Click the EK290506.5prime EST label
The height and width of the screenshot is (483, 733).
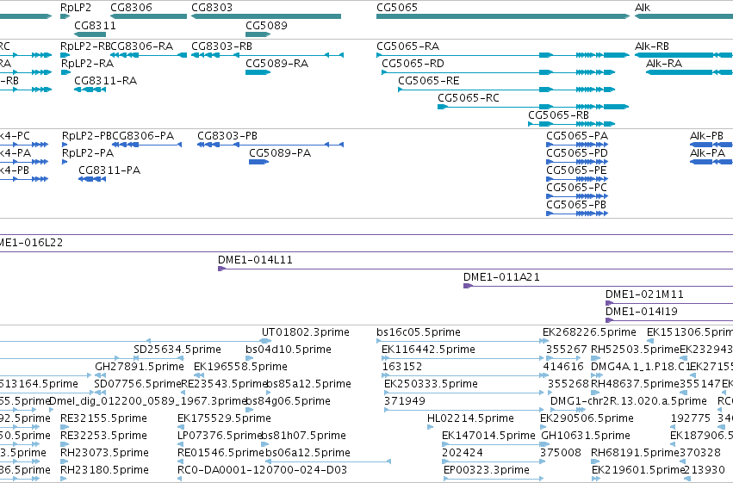[x=587, y=418]
